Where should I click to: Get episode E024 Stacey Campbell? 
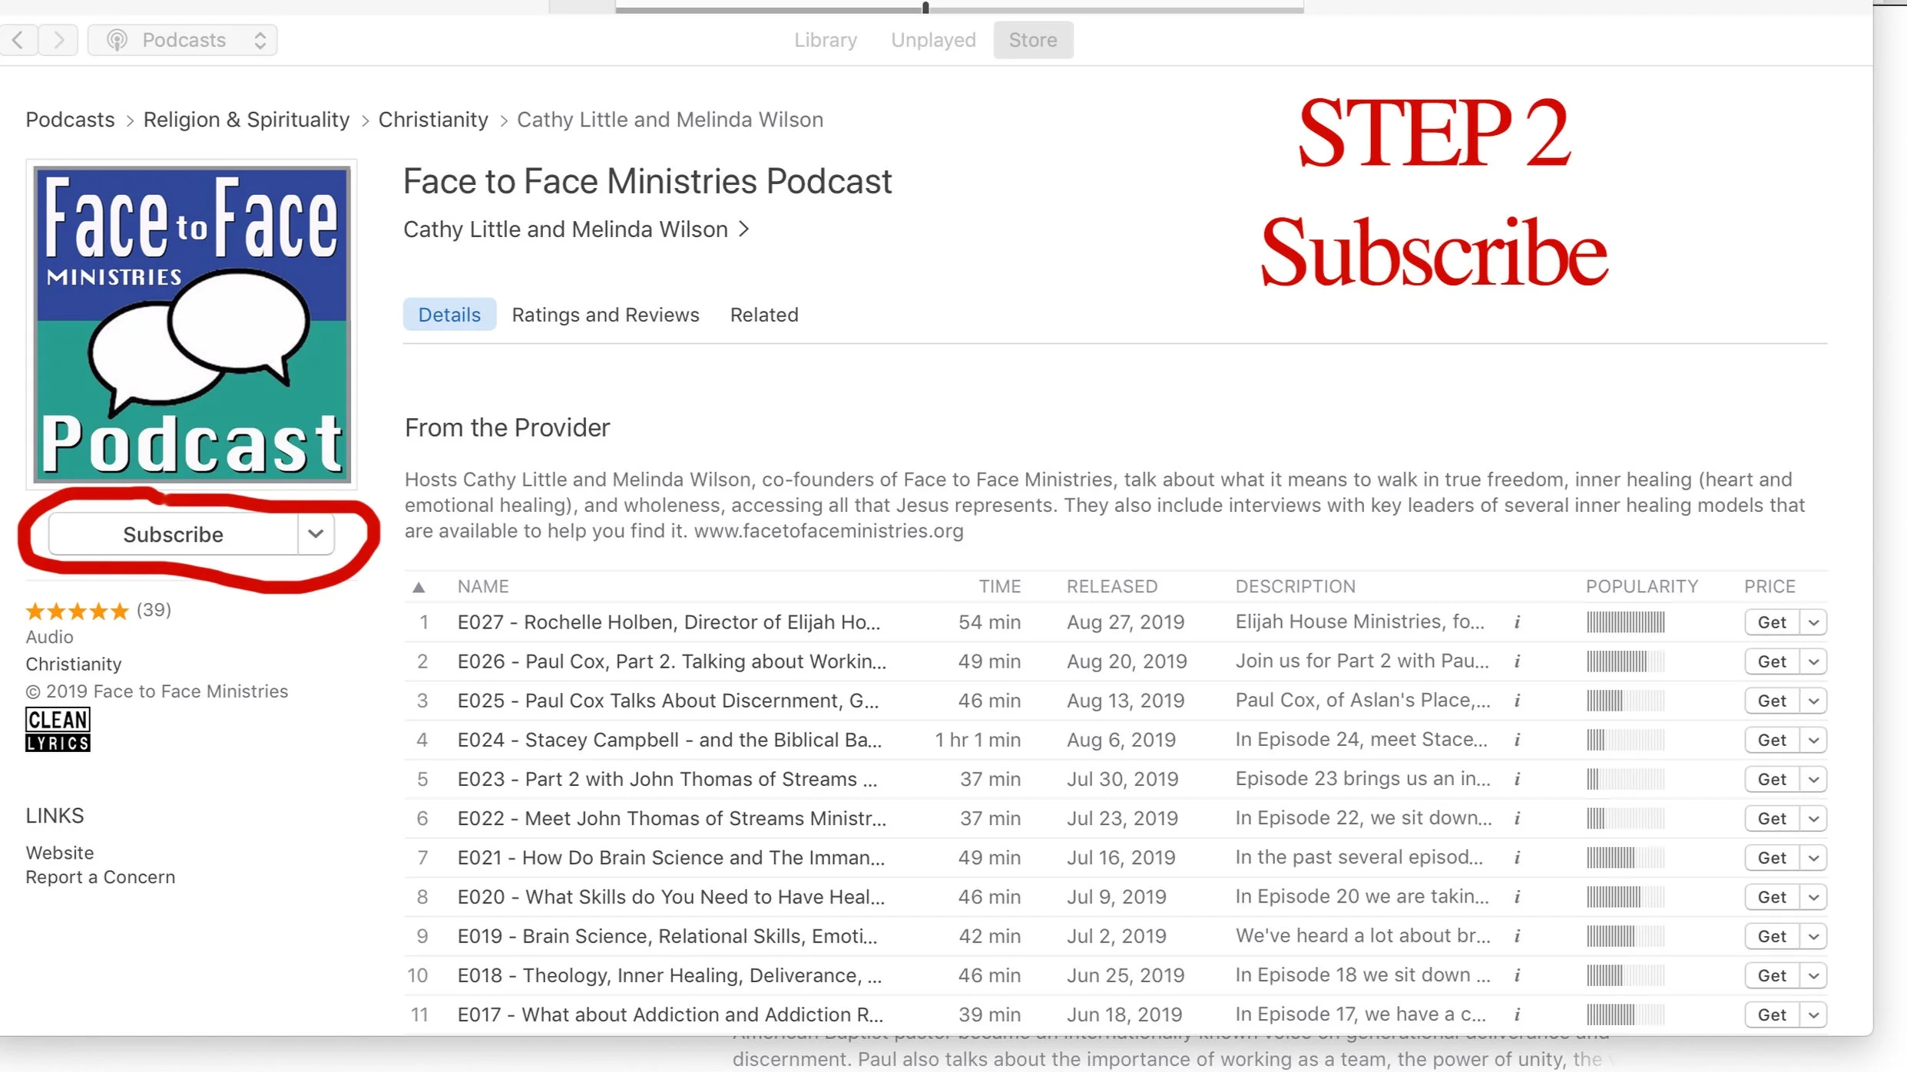point(1772,740)
